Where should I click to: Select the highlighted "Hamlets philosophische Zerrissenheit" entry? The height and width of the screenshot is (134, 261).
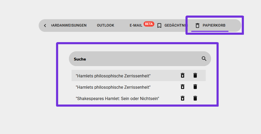113,76
